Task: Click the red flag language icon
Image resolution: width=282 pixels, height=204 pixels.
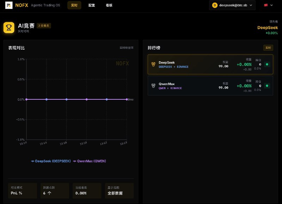Action: pyautogui.click(x=266, y=5)
